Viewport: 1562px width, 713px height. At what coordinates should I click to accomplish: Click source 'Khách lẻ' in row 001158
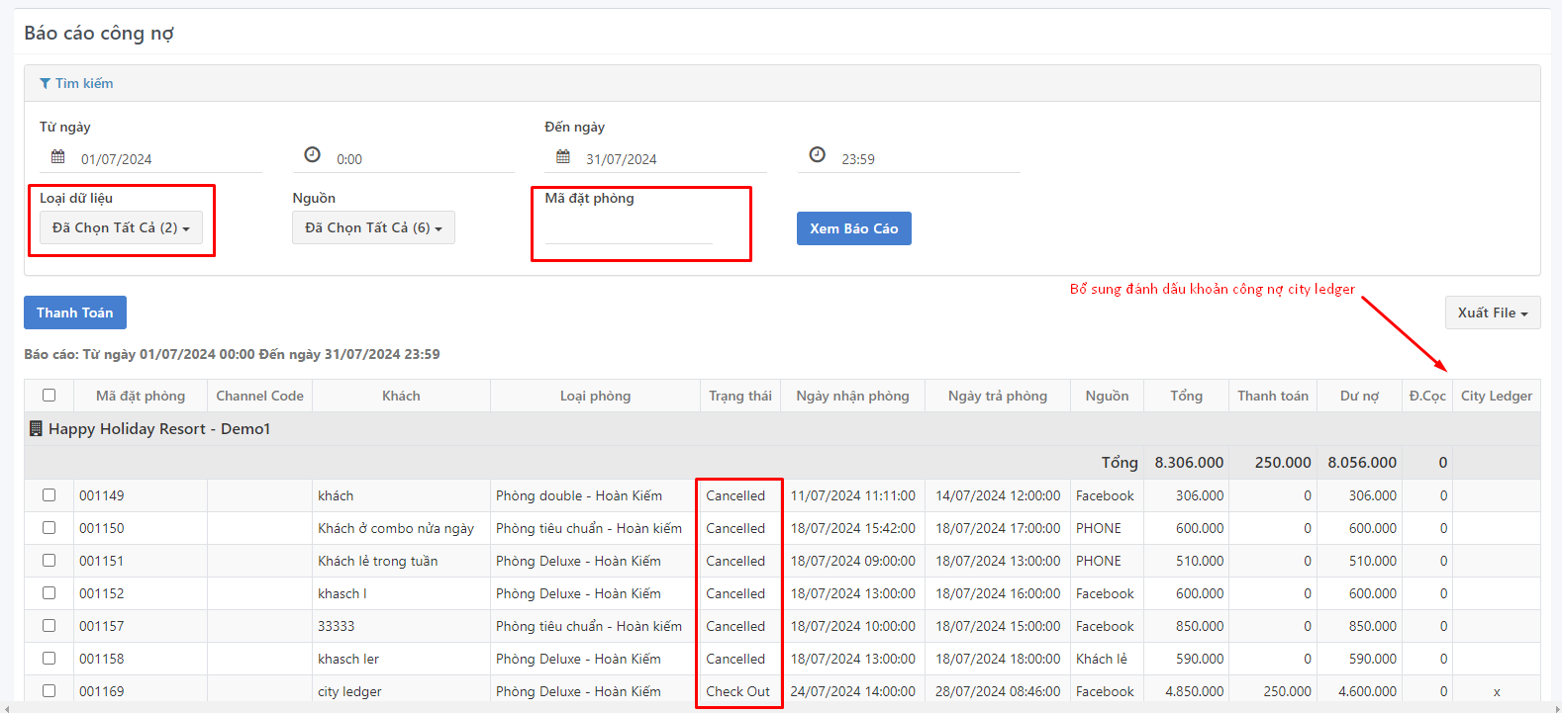coord(1102,659)
